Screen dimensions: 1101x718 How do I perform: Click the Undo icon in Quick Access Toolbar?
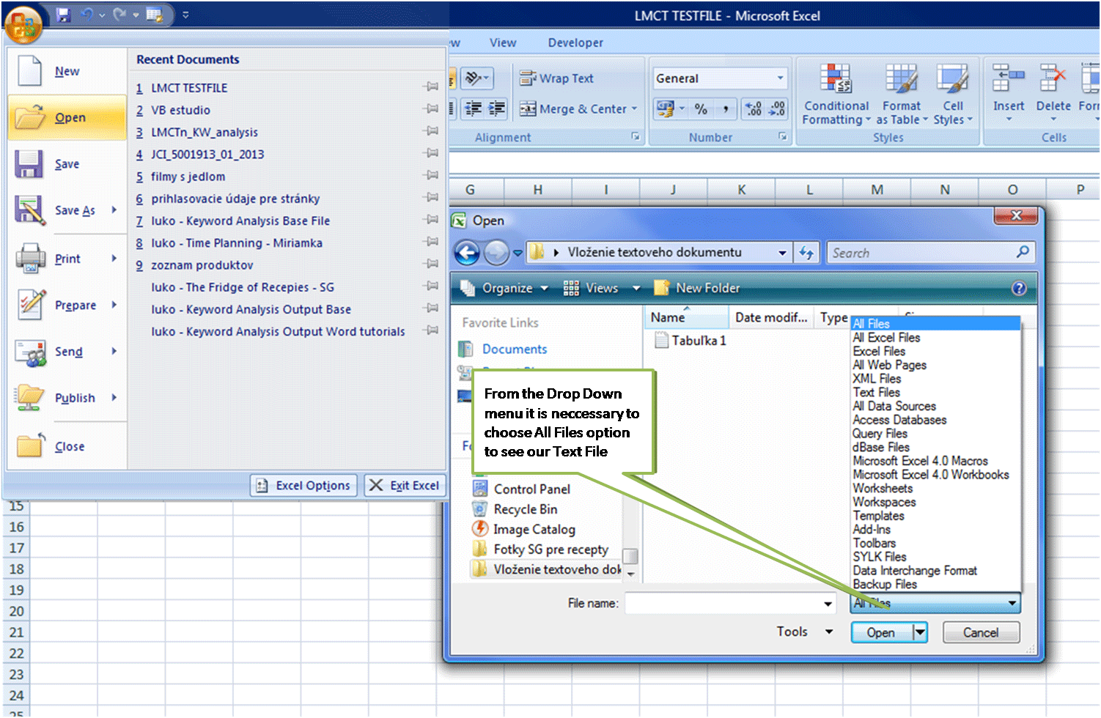pos(87,15)
